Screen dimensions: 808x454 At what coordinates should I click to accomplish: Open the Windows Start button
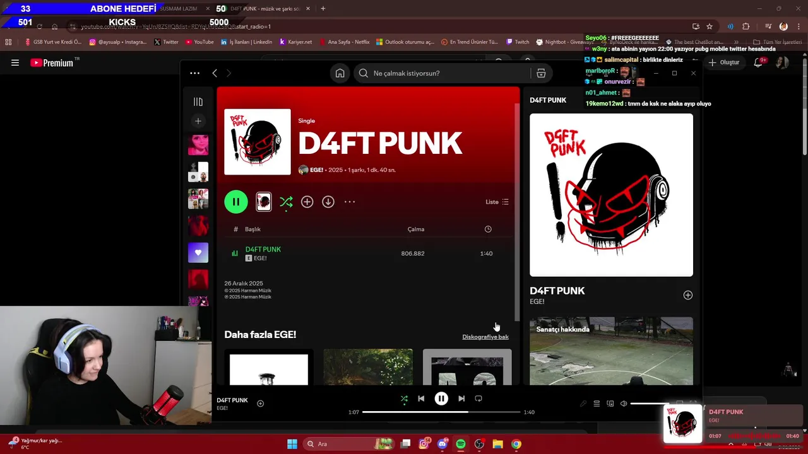292,444
